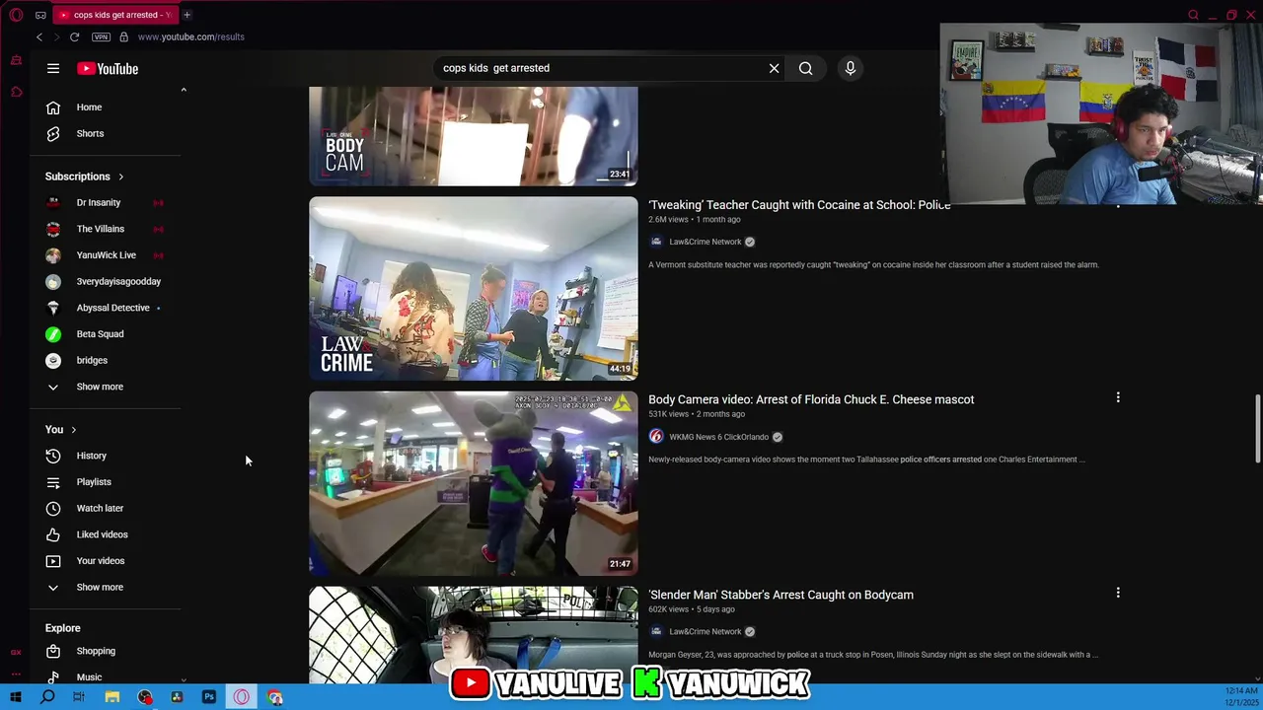This screenshot has height=710, width=1263.
Task: Click the sidebar scroll-down arrow
Action: (x=184, y=679)
